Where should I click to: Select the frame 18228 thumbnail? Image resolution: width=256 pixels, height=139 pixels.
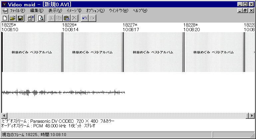214,52
